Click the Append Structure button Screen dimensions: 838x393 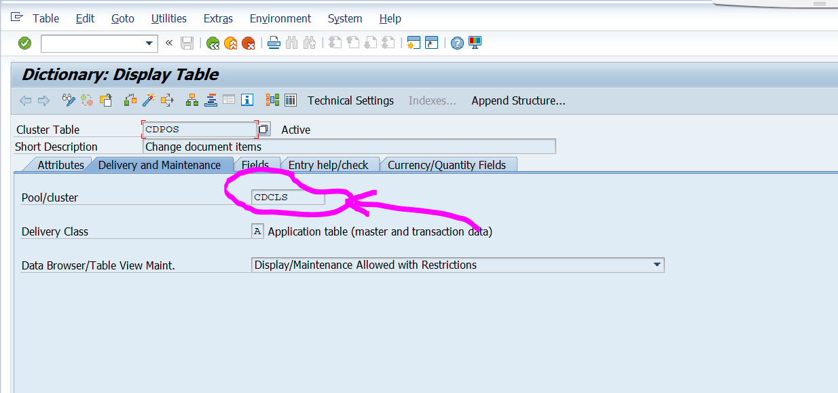pos(518,100)
